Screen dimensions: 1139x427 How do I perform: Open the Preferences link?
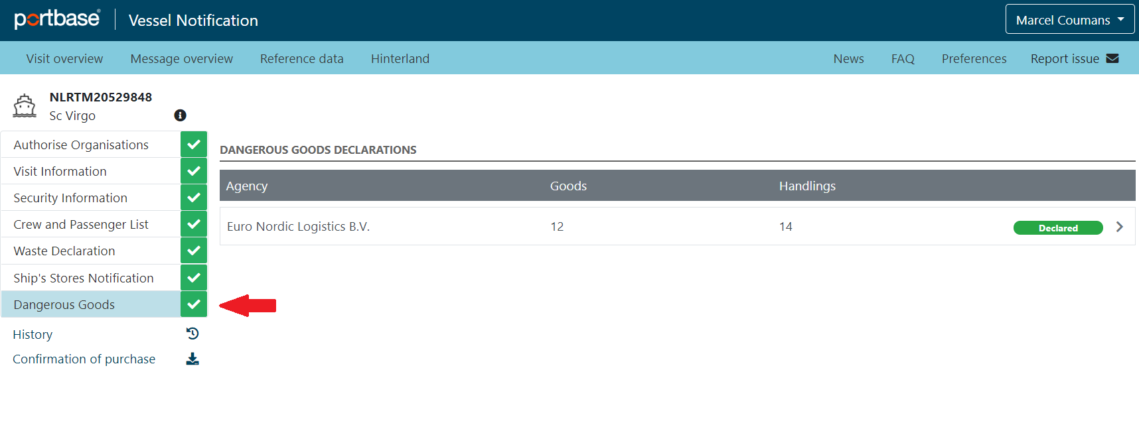pos(974,58)
